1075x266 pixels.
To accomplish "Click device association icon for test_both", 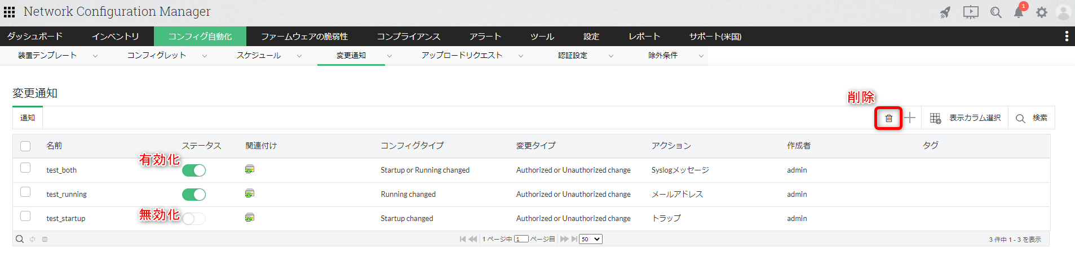I will pos(250,169).
